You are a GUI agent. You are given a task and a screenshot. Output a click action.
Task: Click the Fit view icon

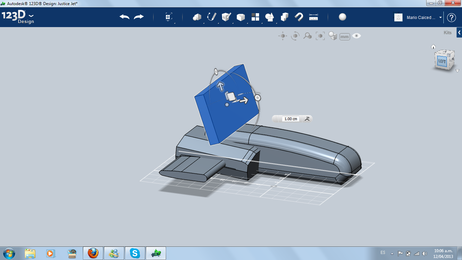320,36
